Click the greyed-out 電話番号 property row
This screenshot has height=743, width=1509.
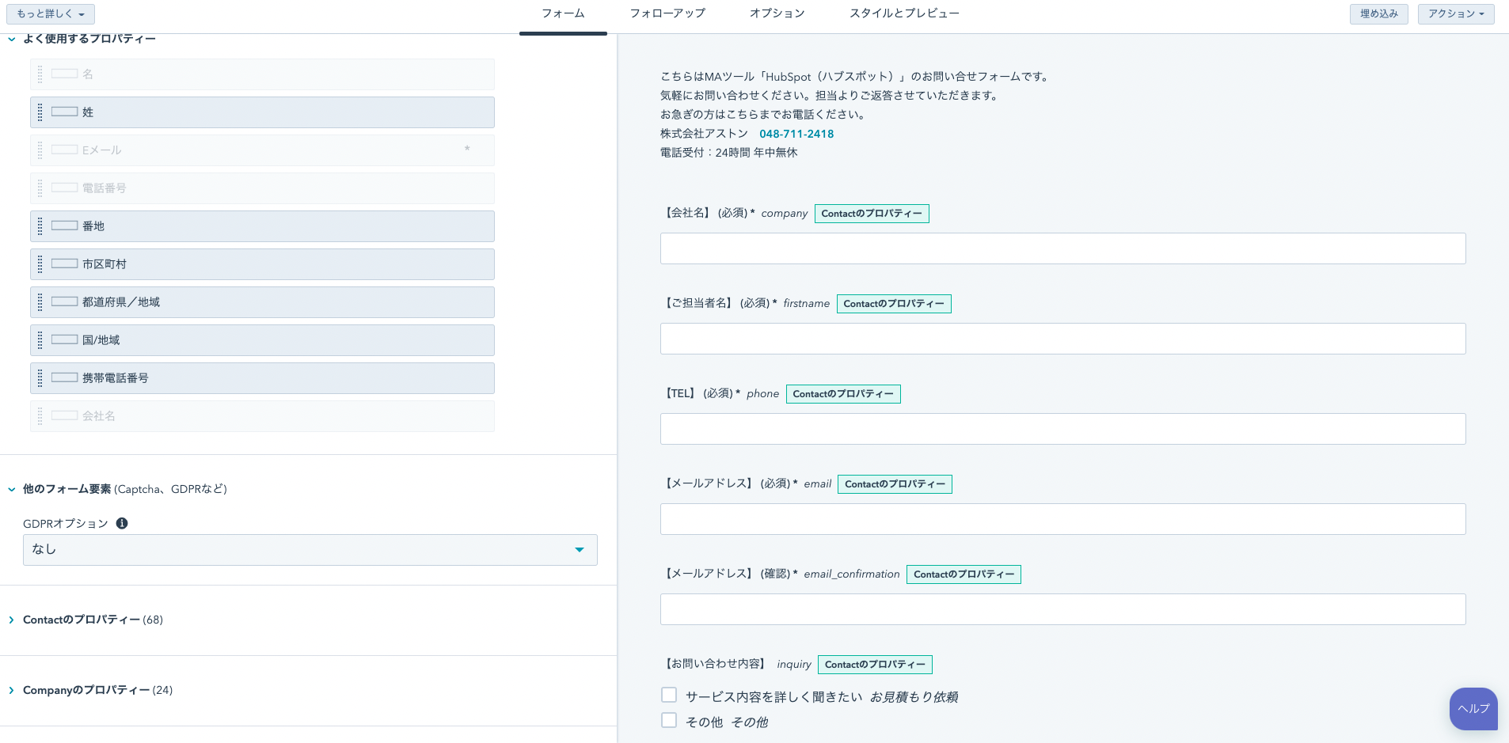262,188
